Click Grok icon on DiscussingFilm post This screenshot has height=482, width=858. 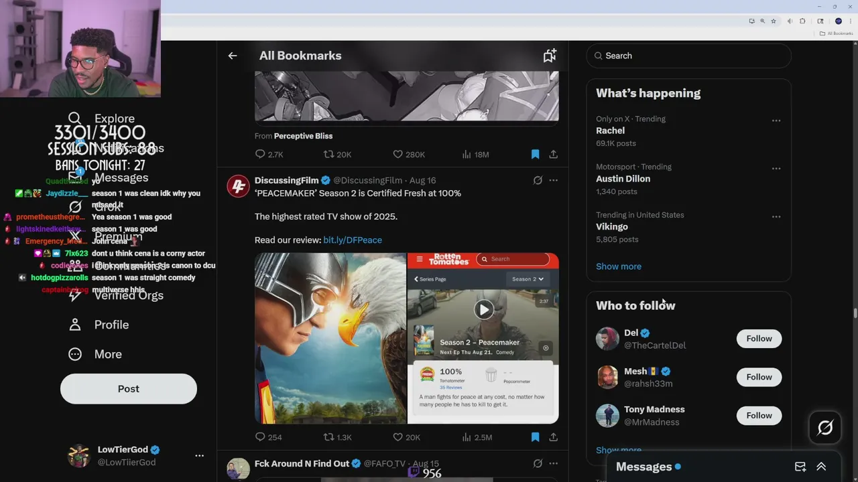(x=538, y=180)
